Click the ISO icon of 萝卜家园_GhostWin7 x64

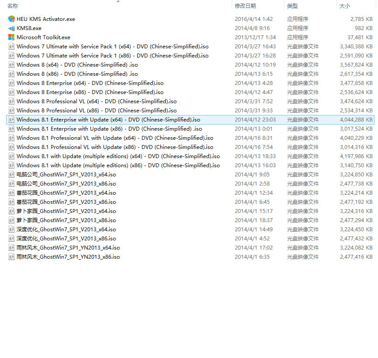coord(11,211)
